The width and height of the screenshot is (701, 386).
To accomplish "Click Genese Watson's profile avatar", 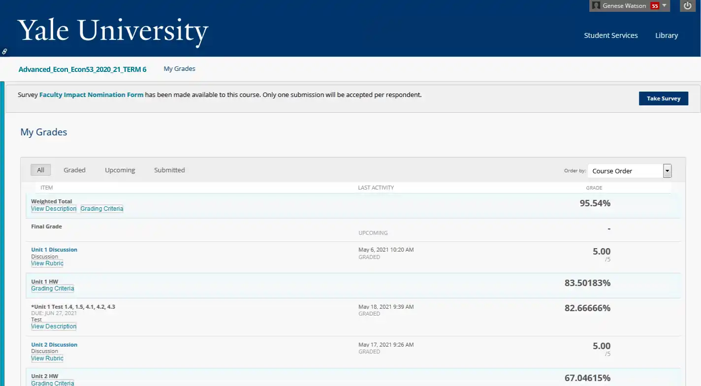I will [596, 6].
